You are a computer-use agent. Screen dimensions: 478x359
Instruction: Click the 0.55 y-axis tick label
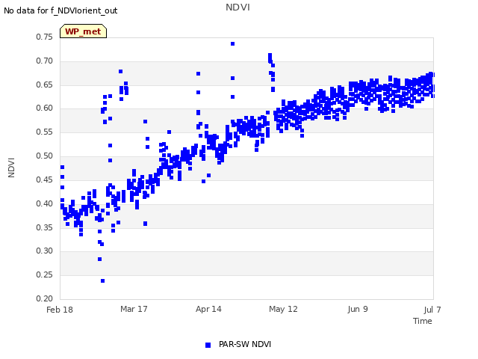(45, 132)
